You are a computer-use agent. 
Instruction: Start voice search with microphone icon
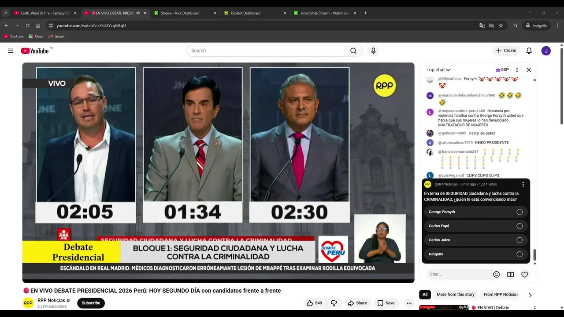pyautogui.click(x=373, y=51)
